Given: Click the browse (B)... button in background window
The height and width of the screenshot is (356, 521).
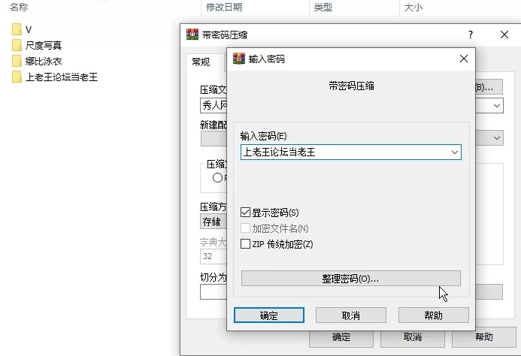Looking at the screenshot, I should click(489, 87).
